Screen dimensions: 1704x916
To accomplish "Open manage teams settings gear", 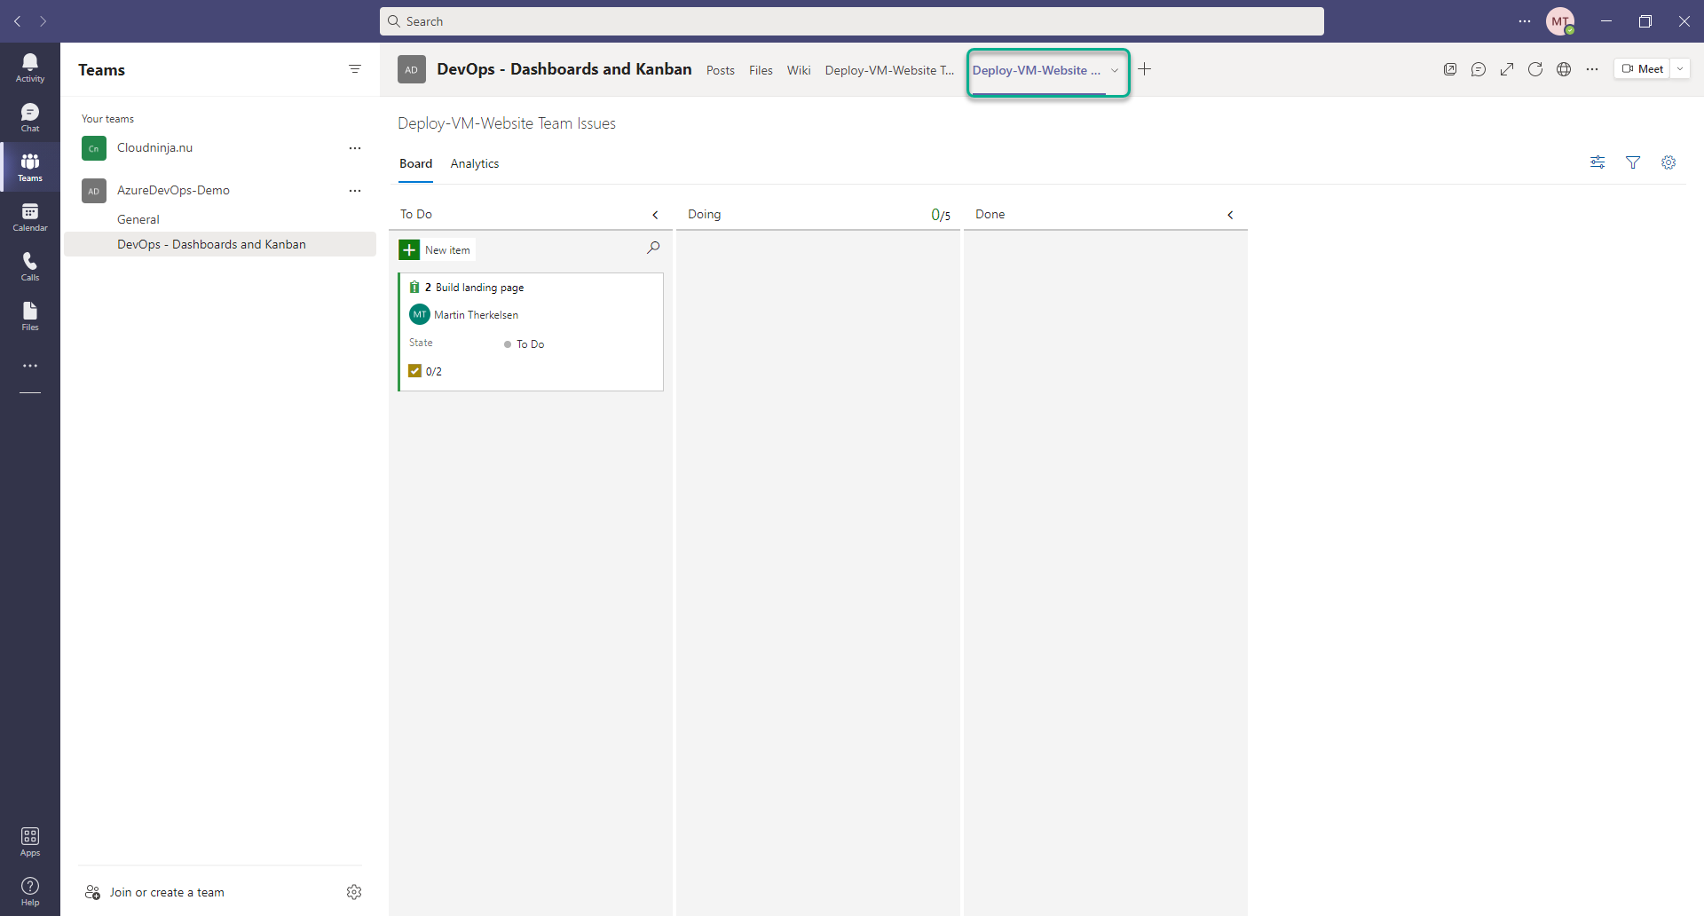I will [354, 892].
